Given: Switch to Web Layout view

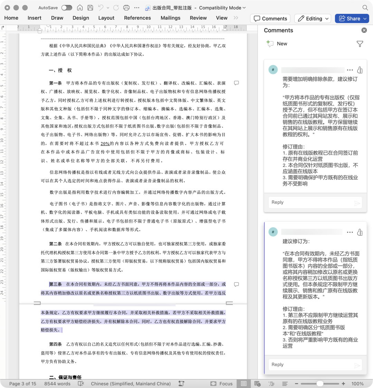Looking at the screenshot, I should tap(257, 384).
